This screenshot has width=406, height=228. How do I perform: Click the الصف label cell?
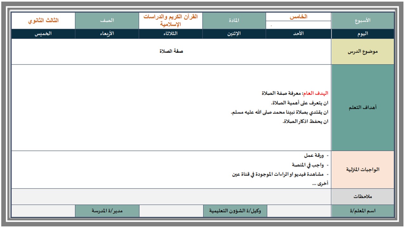click(x=107, y=21)
